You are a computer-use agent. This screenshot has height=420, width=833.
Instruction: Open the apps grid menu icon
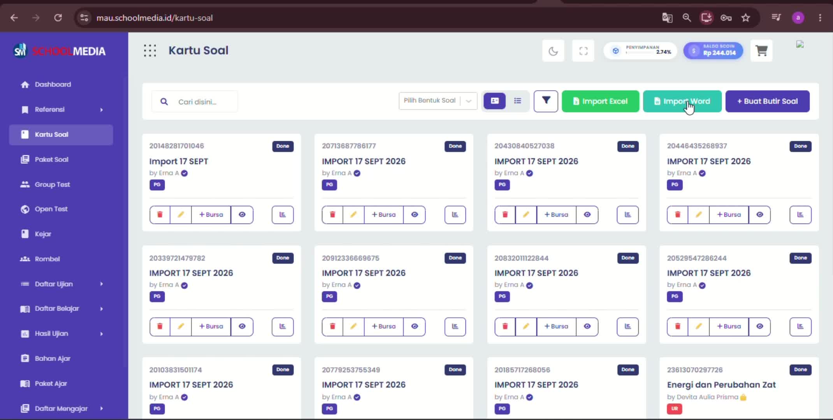pyautogui.click(x=150, y=51)
